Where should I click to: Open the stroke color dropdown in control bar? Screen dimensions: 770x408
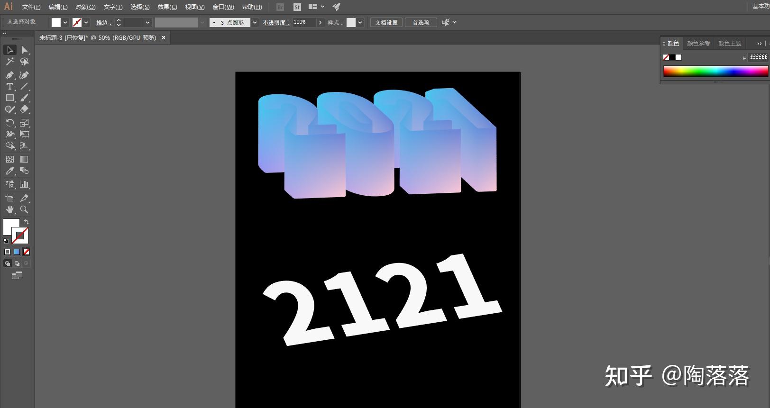pos(86,22)
